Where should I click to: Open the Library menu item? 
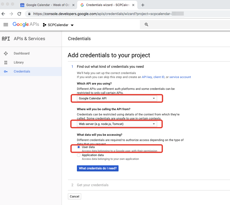(x=19, y=62)
